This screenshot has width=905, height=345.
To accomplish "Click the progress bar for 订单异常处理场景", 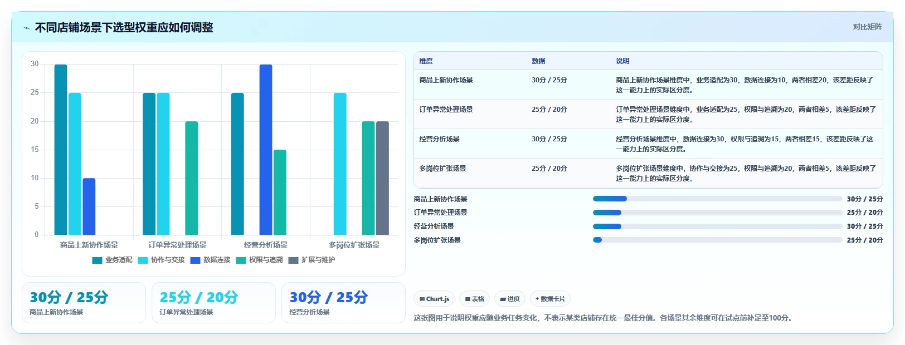I will [717, 213].
